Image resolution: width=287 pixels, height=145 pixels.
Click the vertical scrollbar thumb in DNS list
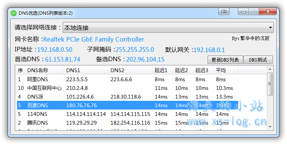tap(270, 84)
